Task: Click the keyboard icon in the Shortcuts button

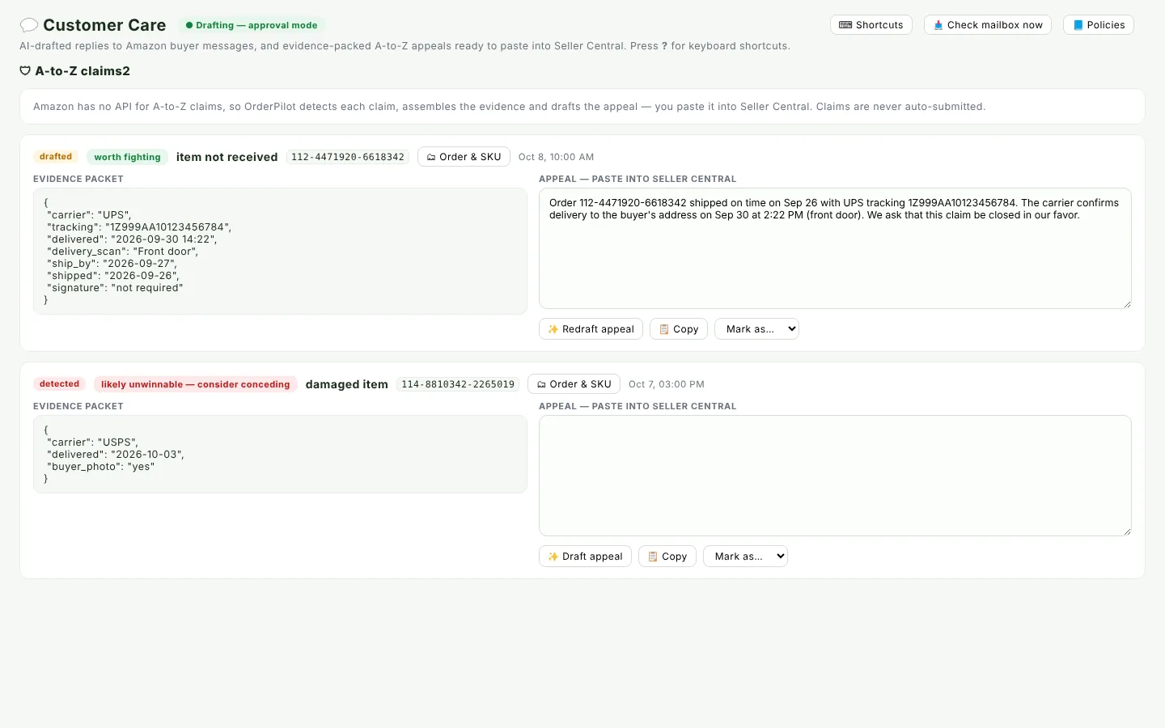Action: point(845,25)
